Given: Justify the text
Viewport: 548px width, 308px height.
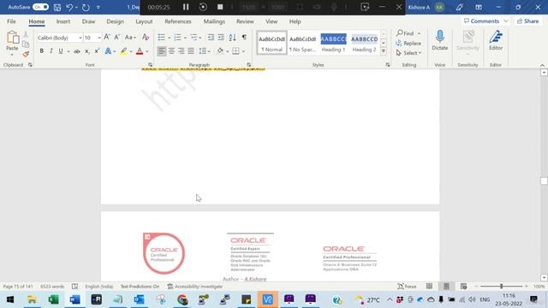Looking at the screenshot, I should [191, 51].
